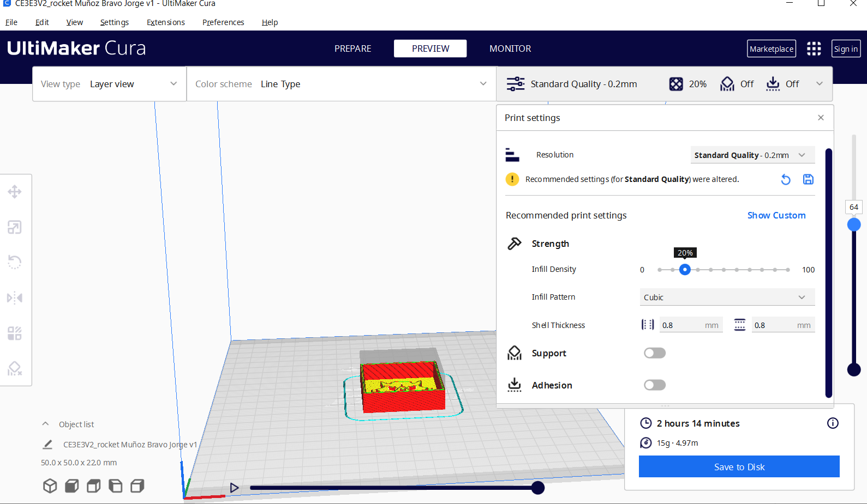The width and height of the screenshot is (867, 504).
Task: Enable the Adhesion toggle switch
Action: [655, 385]
